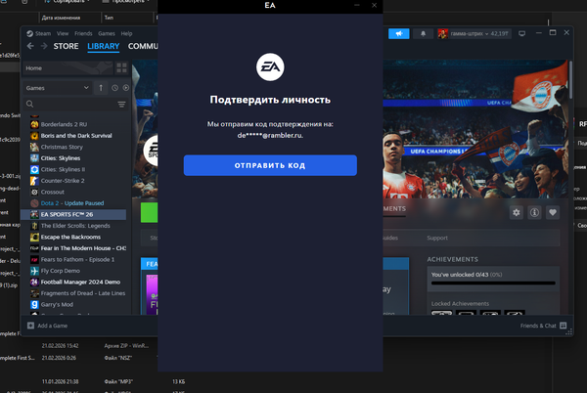Click the game info icon

coord(534,212)
